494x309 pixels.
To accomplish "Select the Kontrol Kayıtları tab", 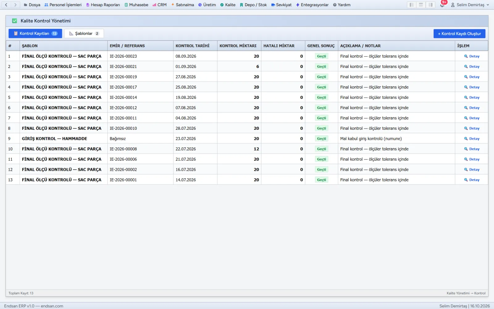I will (35, 33).
